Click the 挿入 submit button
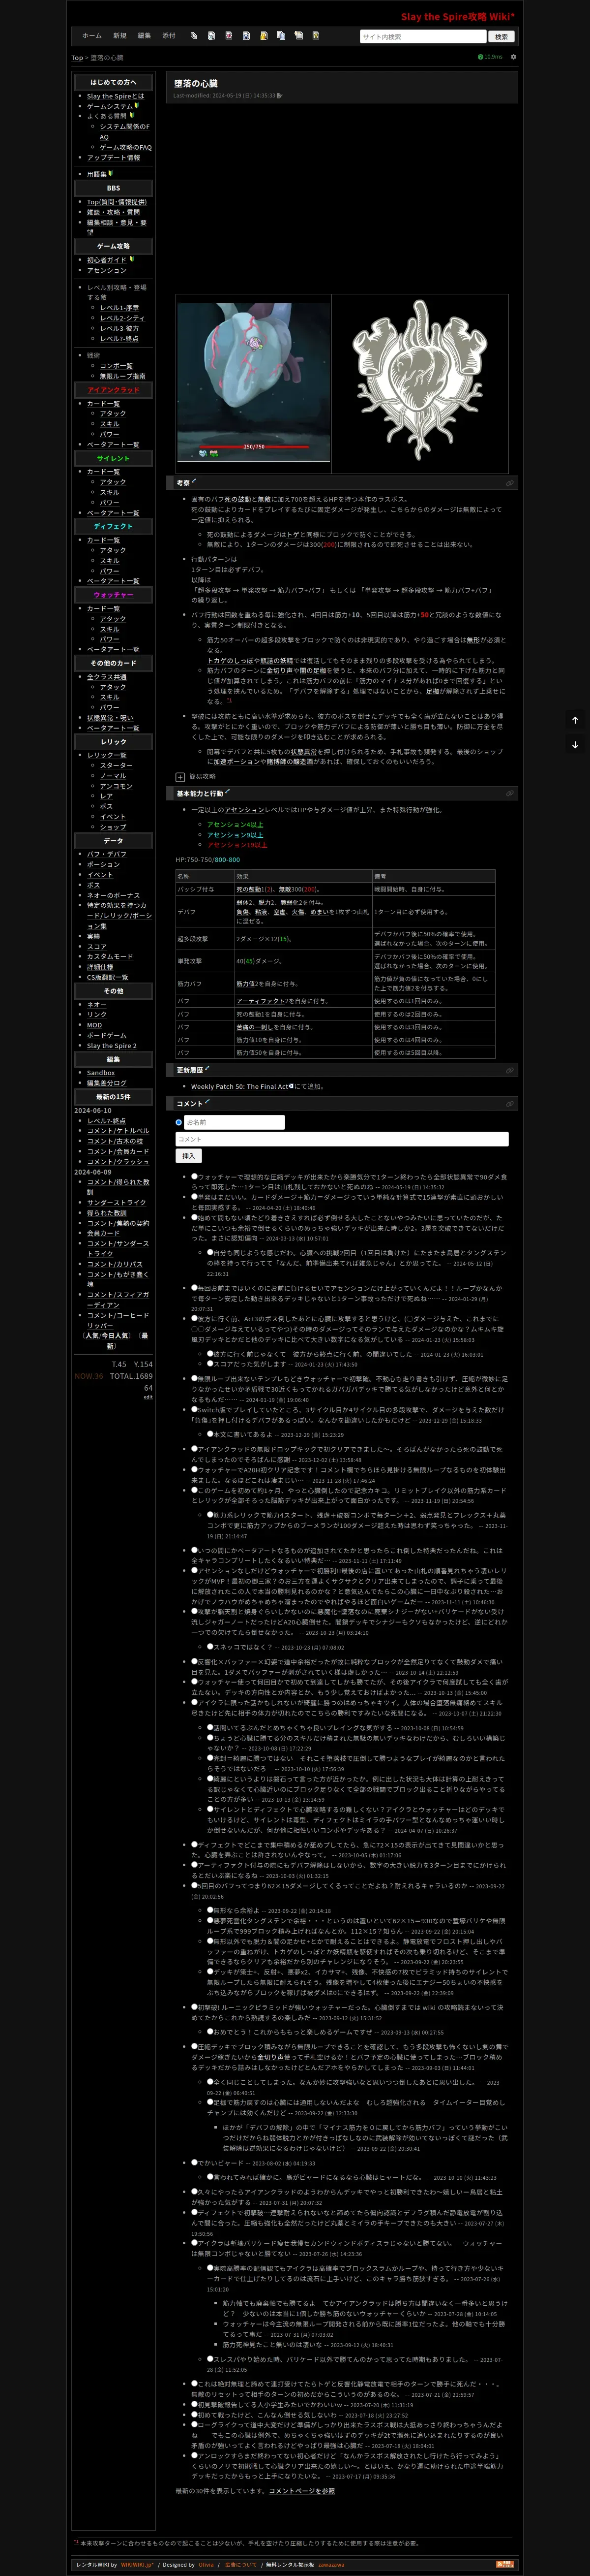Viewport: 590px width, 2576px height. click(188, 1156)
